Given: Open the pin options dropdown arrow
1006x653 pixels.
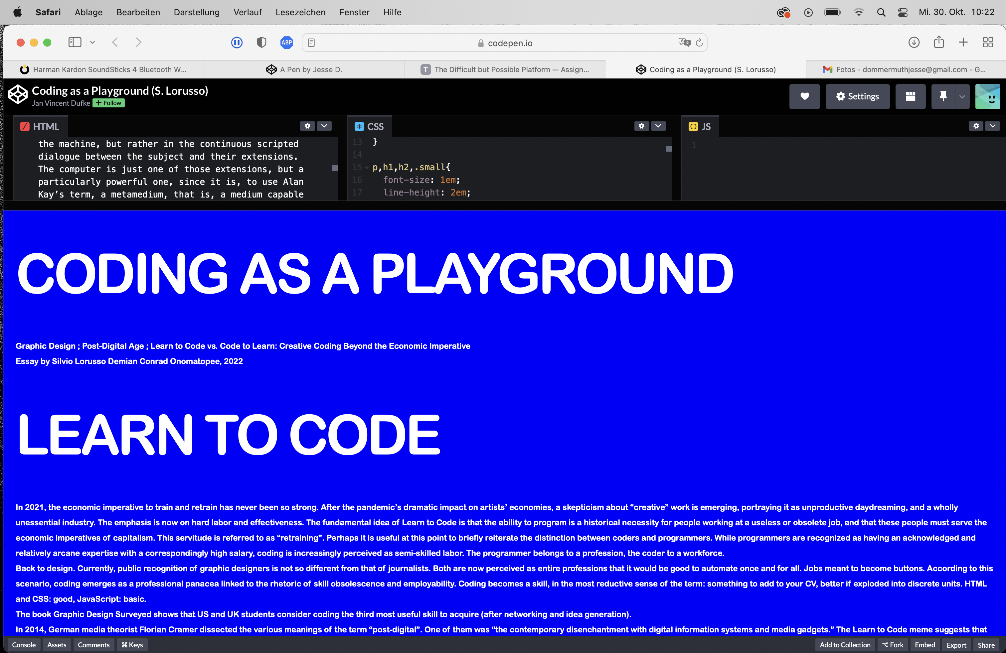Looking at the screenshot, I should pyautogui.click(x=962, y=96).
